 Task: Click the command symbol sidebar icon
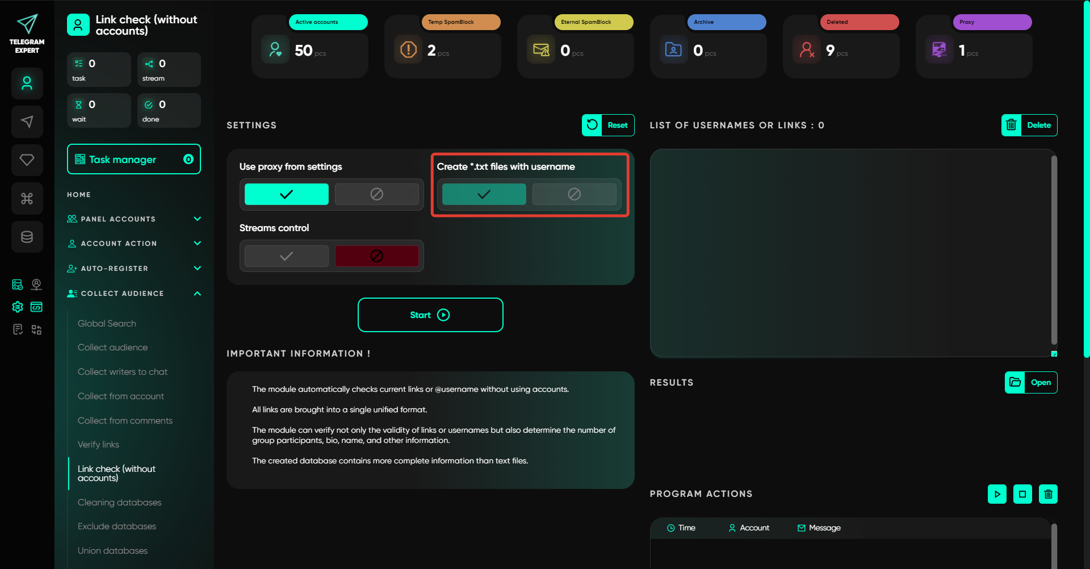coord(27,198)
